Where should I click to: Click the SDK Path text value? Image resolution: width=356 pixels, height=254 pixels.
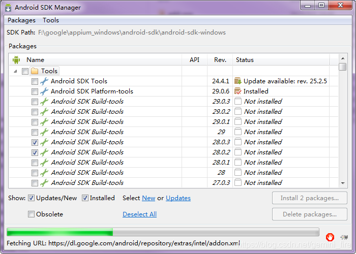(x=132, y=33)
